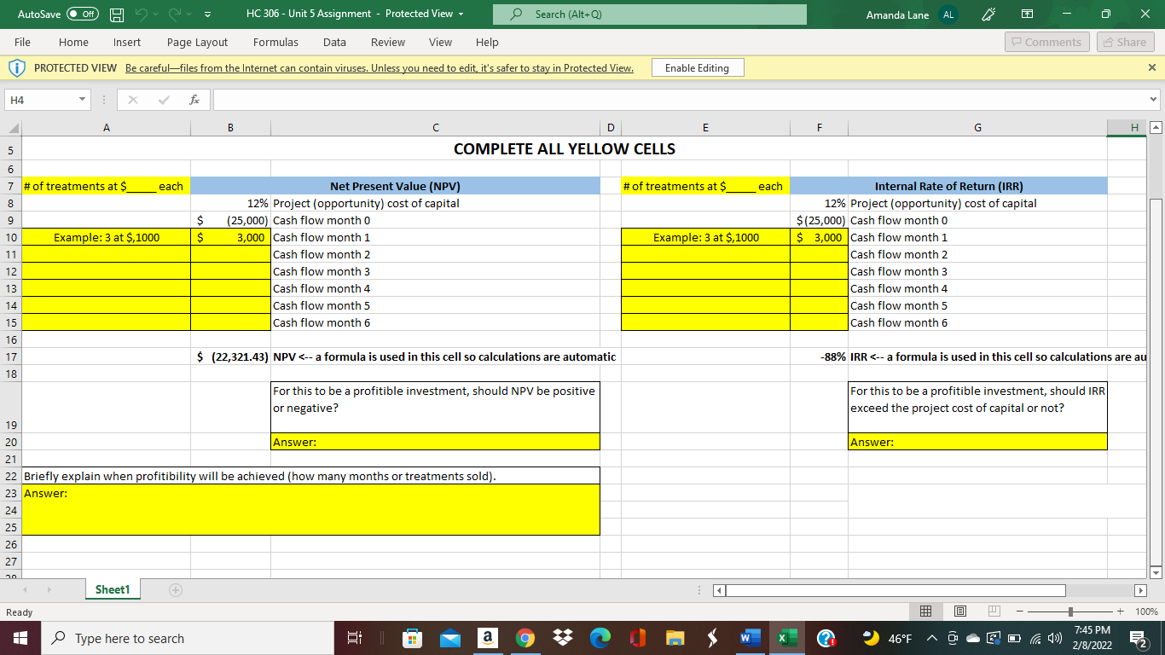
Task: Select column G header
Action: click(x=977, y=128)
